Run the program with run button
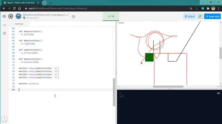 (111, 16)
